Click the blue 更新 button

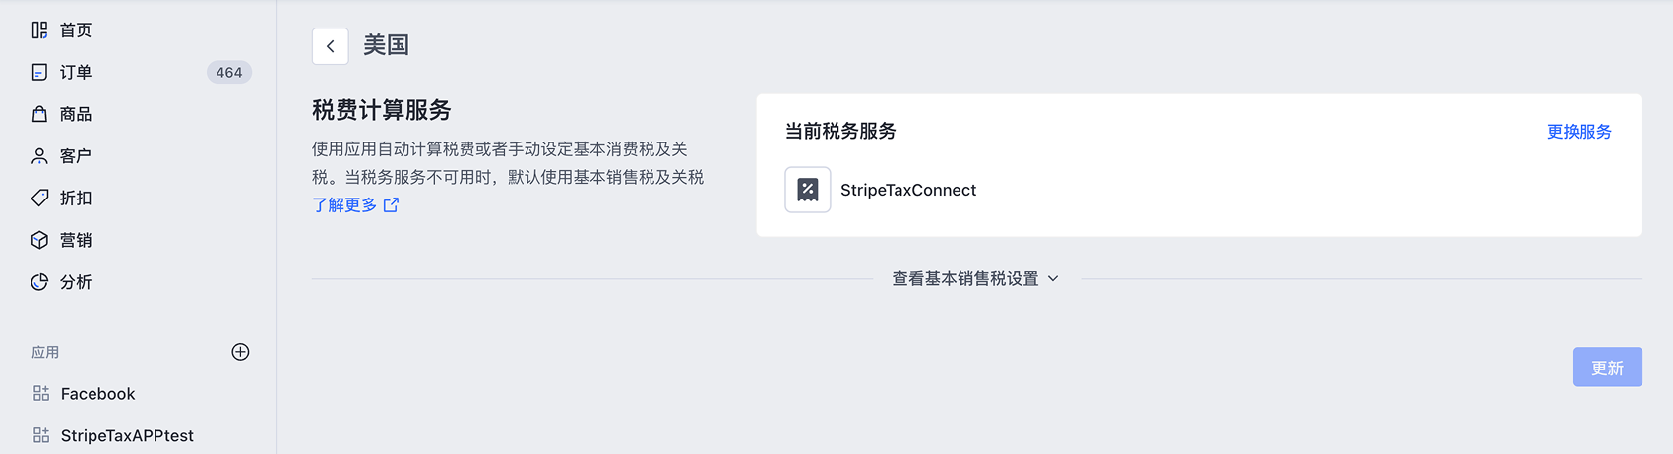tap(1607, 367)
